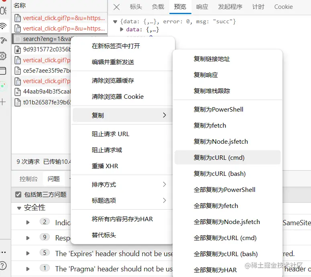Click the green-dot circular tool icon
The image size is (311, 277).
[3, 86]
